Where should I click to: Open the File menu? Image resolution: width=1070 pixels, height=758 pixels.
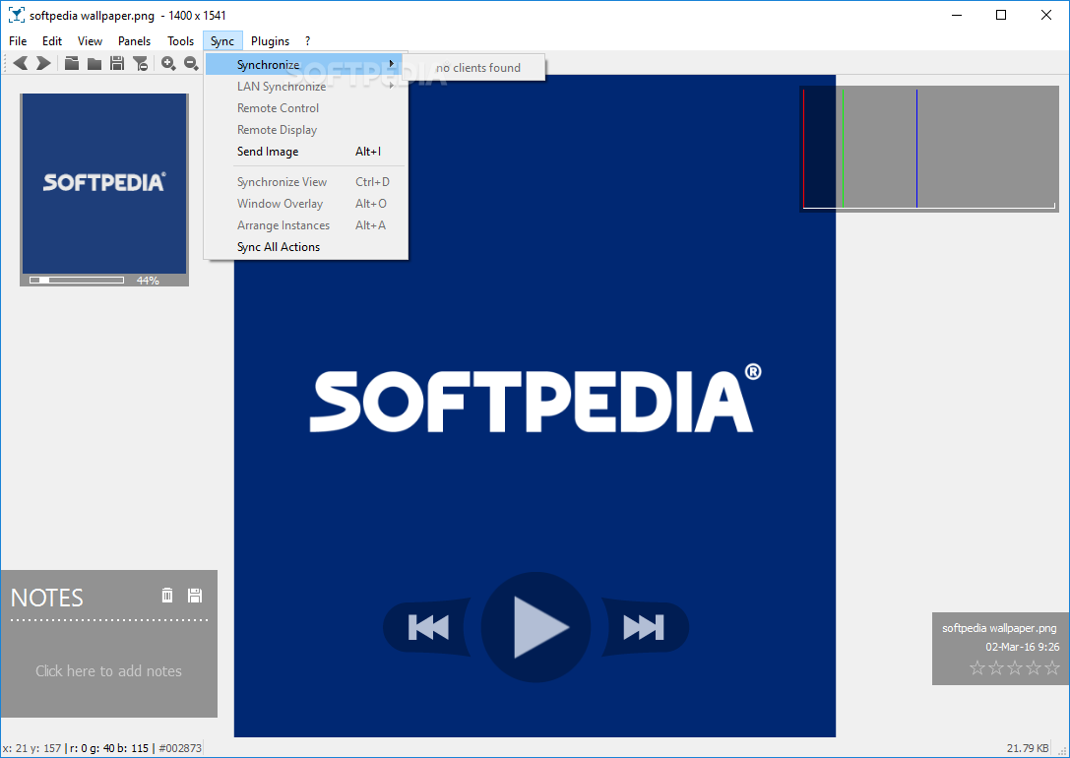(18, 41)
